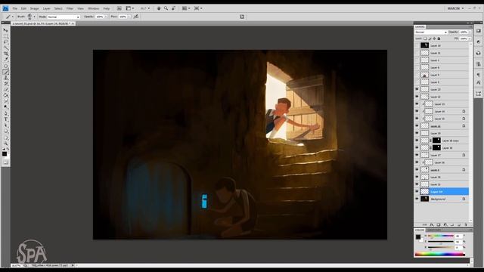Open the Character panel from dock
Image resolution: width=484 pixels, height=272 pixels.
[479, 82]
